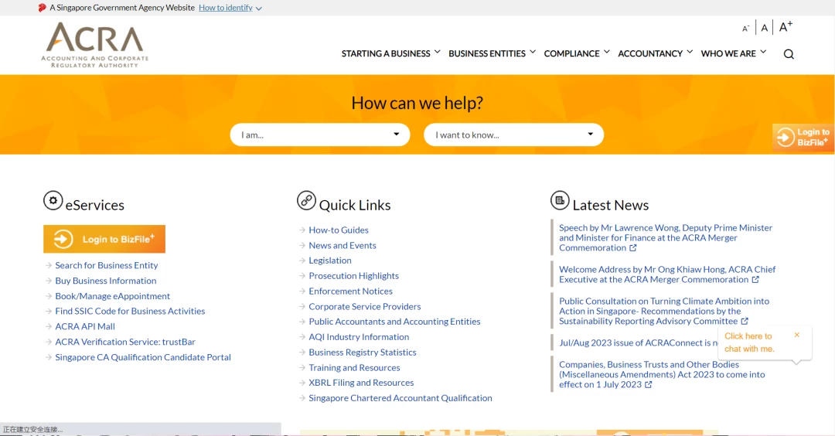
Task: Expand the Accountancy menu
Action: 655,53
